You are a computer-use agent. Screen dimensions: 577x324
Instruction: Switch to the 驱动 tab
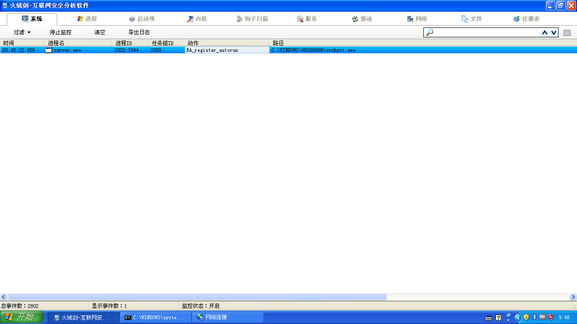(x=362, y=19)
